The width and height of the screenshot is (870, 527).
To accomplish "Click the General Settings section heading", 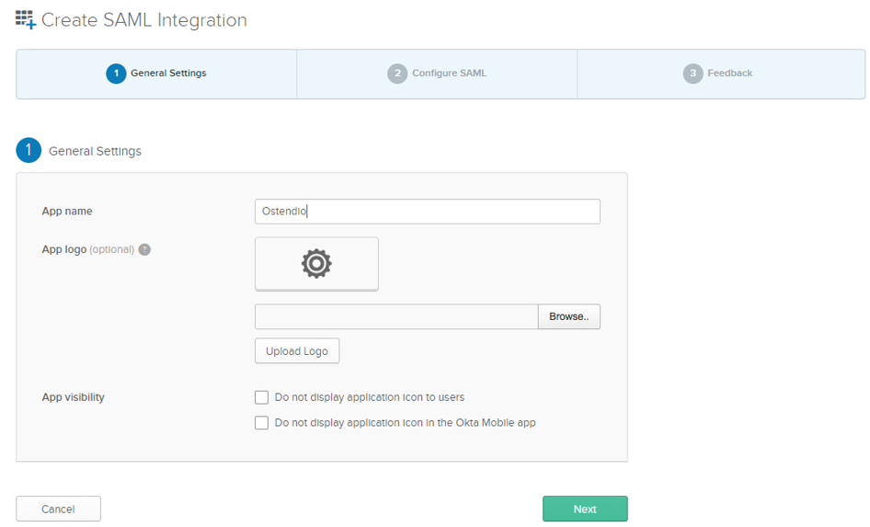I will [x=95, y=151].
